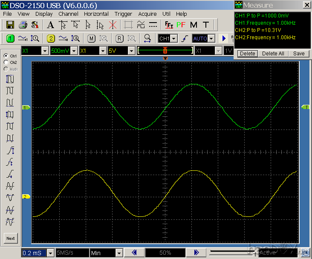Expand the 0.2 mS timebase dropdown
Image resolution: width=312 pixels, height=259 pixels.
point(51,253)
